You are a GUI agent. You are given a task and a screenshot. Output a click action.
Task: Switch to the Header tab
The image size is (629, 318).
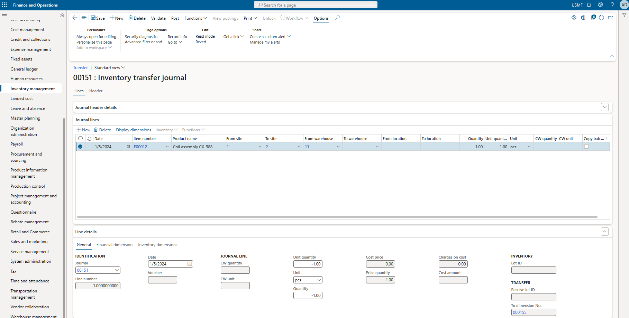click(95, 91)
